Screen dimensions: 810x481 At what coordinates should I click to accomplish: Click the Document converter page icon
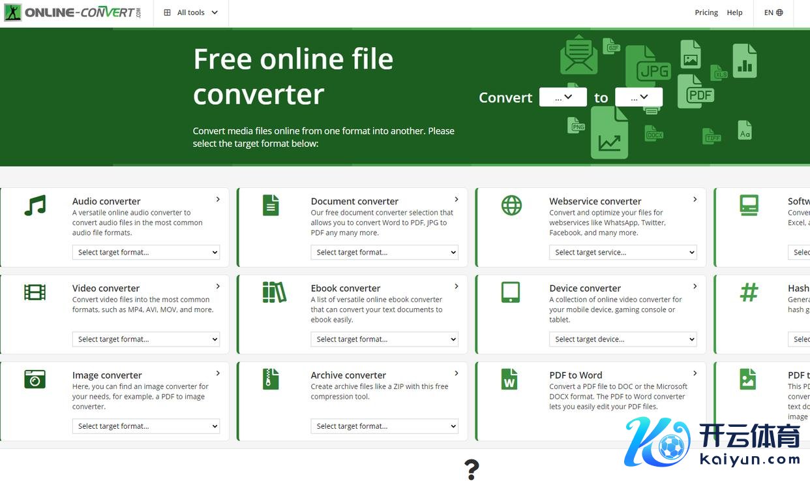click(271, 205)
